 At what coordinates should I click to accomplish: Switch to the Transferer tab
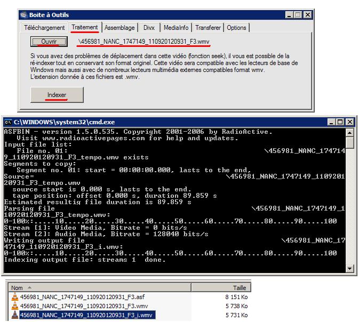pos(208,28)
